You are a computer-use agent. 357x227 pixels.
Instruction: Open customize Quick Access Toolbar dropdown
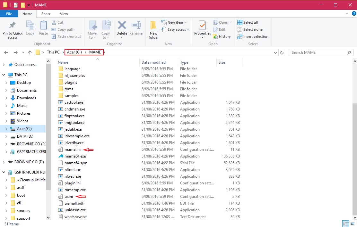tap(29, 5)
